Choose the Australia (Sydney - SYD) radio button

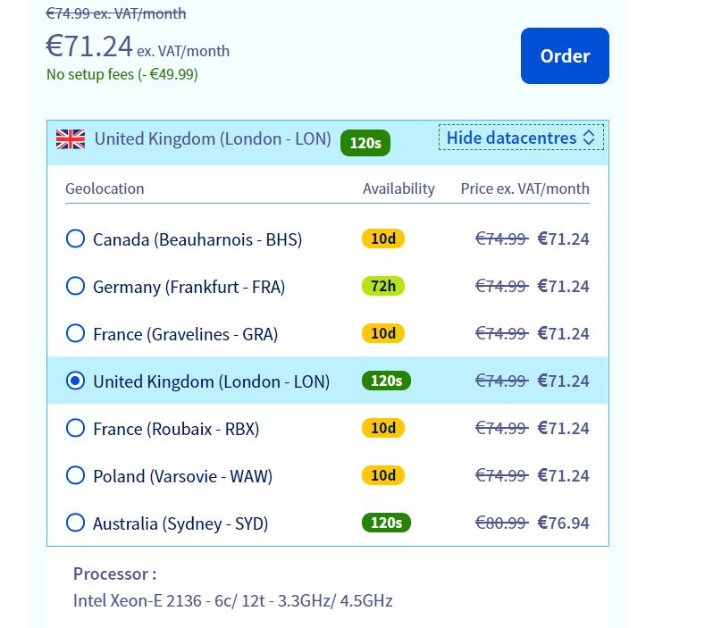76,523
